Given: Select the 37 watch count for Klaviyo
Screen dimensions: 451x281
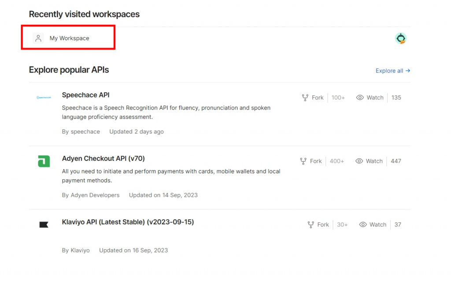Looking at the screenshot, I should pyautogui.click(x=398, y=225).
